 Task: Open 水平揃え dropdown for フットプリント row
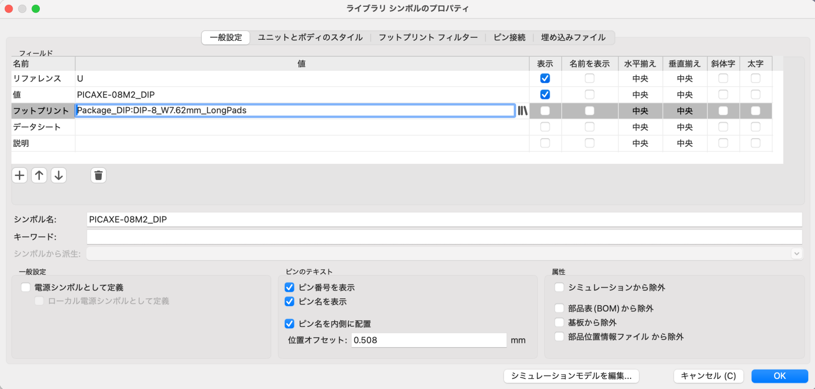640,111
